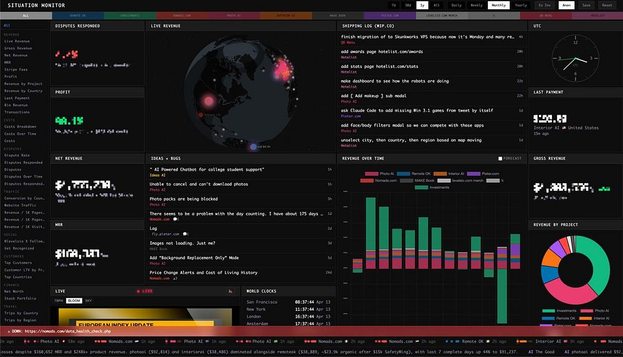Click the Photo AI legend square
Screen dimensions: 623x357
point(371,174)
